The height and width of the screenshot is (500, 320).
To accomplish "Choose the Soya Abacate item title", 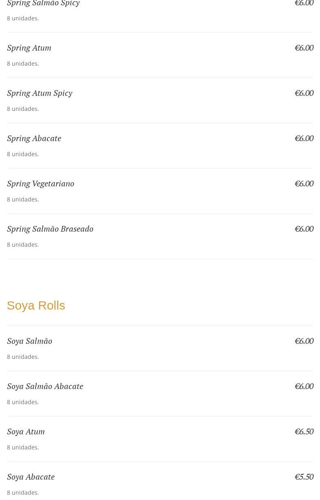I will (31, 477).
